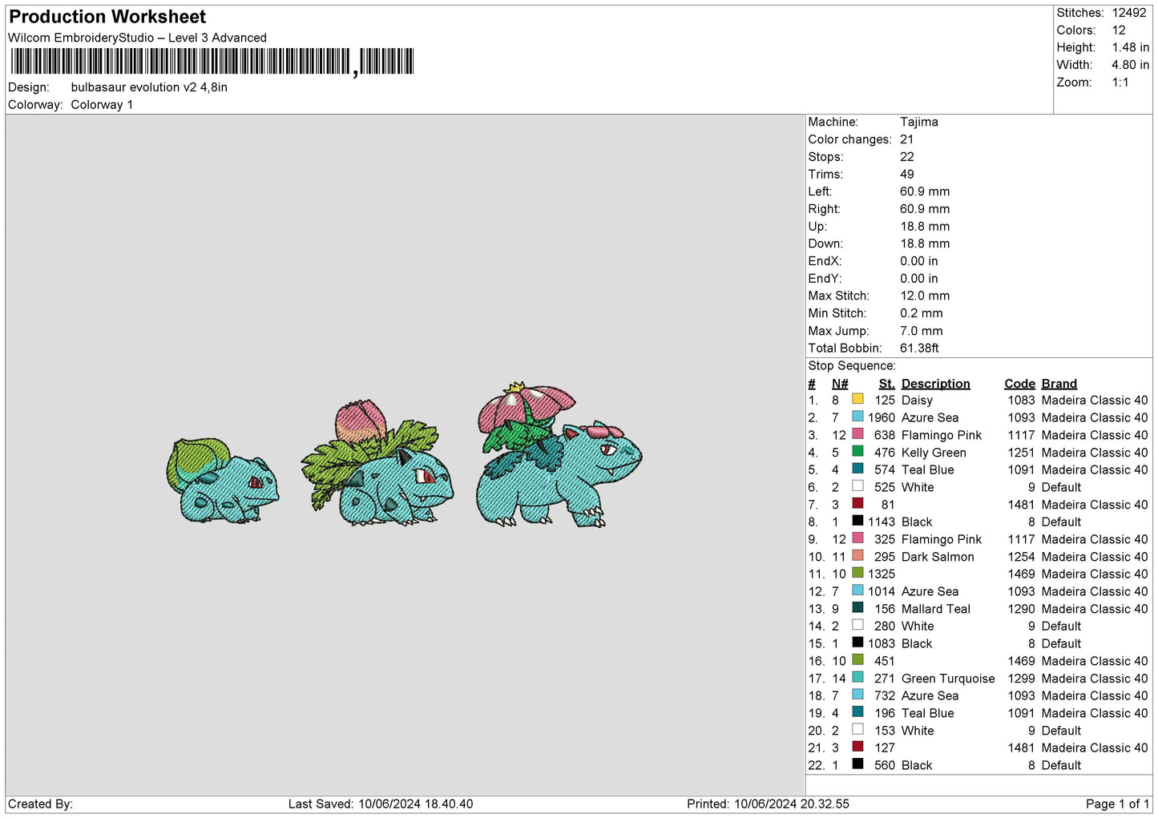Click the 'Kelly Green' description
This screenshot has width=1158, height=818.
[x=934, y=453]
